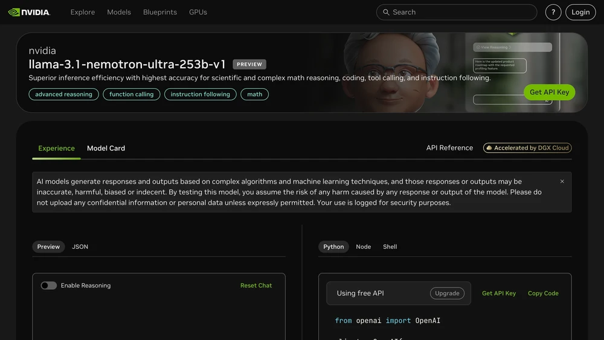Switch code sample to Node

(363, 247)
